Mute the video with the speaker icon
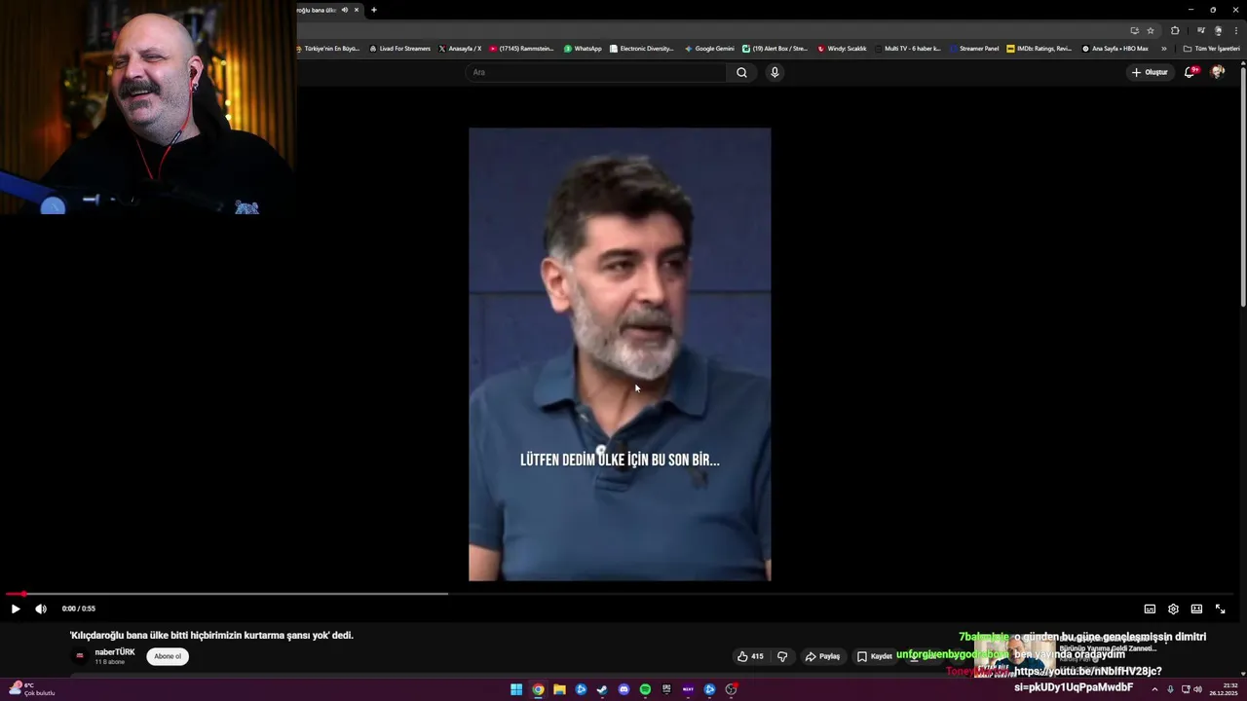The width and height of the screenshot is (1247, 701). click(x=41, y=609)
